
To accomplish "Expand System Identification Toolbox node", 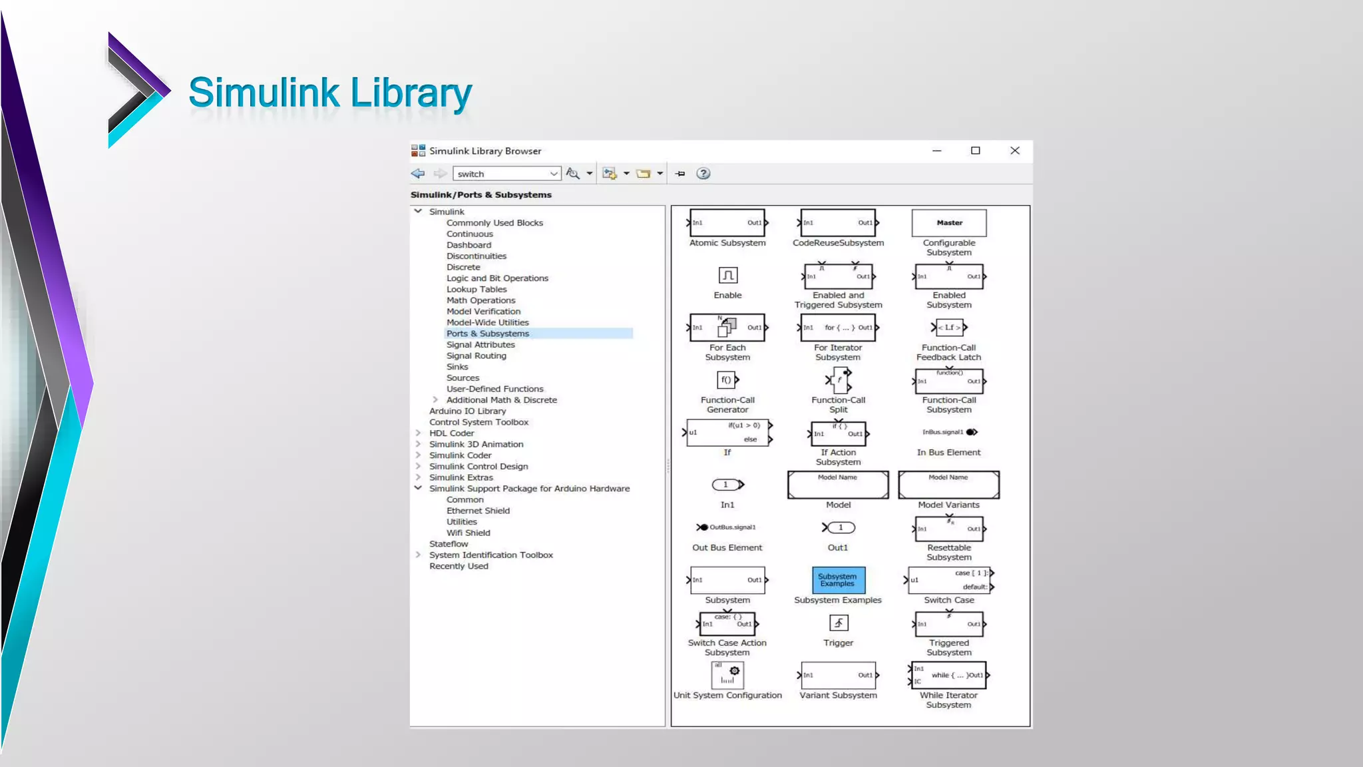I will [x=418, y=555].
